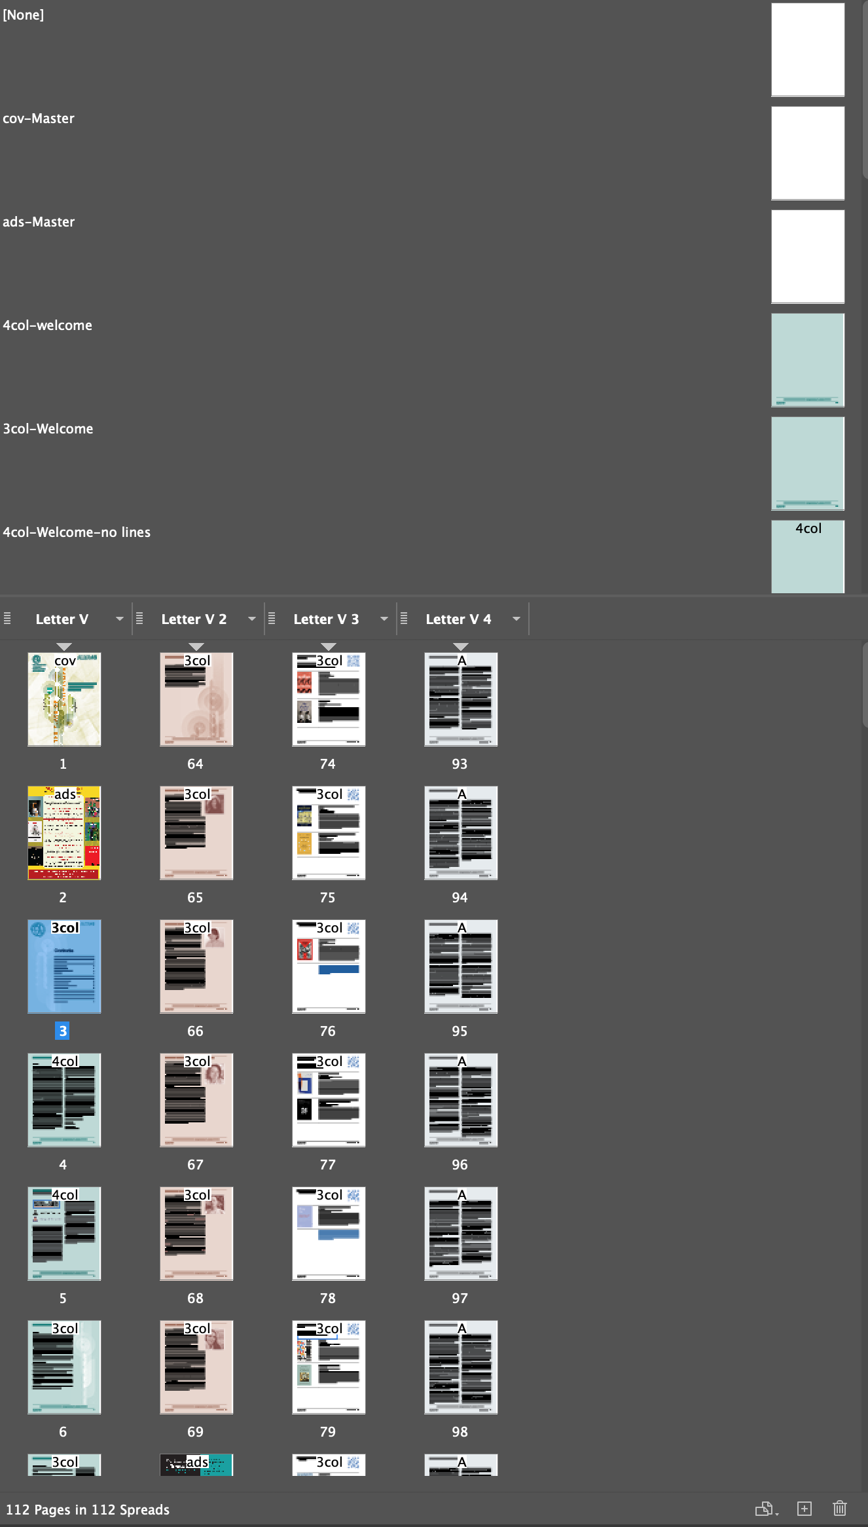The height and width of the screenshot is (1527, 868).
Task: Select the page 96 thumbnail
Action: [x=461, y=1100]
